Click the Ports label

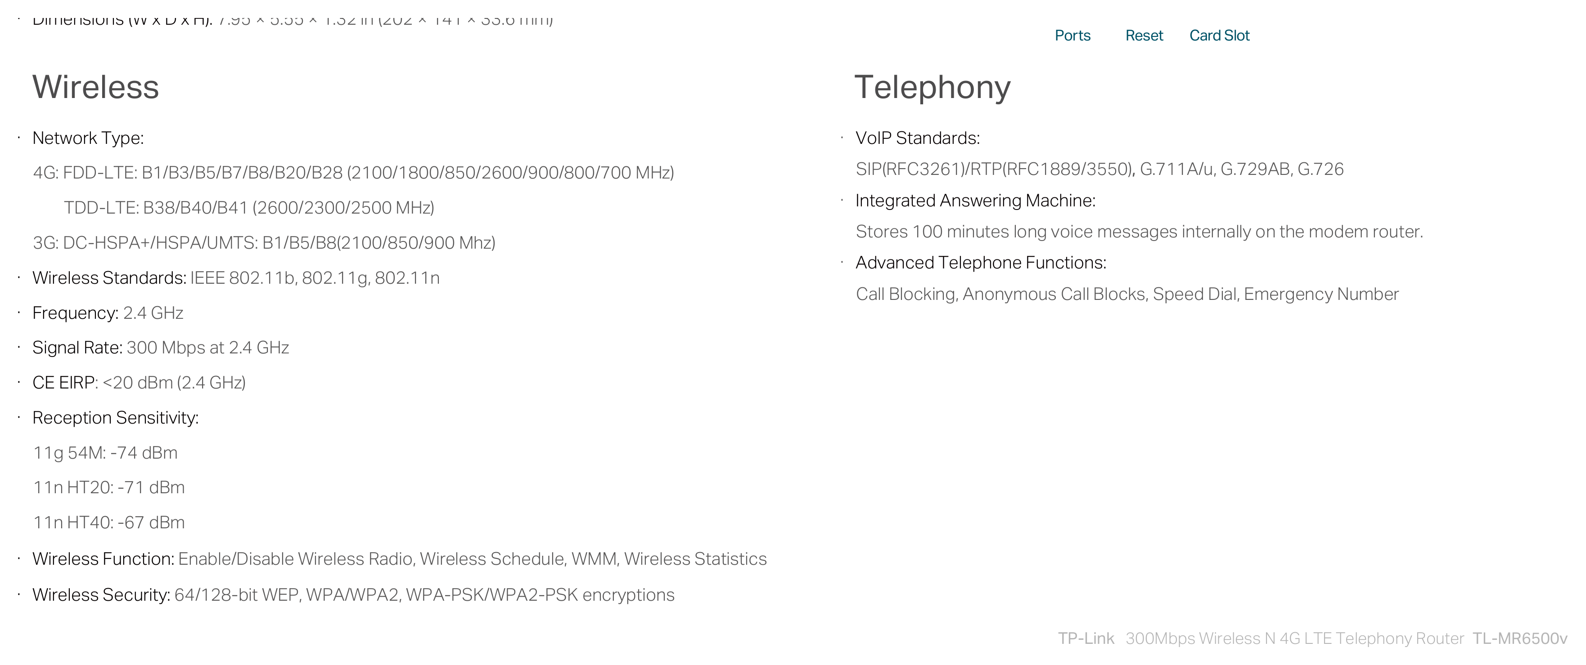tap(1072, 36)
